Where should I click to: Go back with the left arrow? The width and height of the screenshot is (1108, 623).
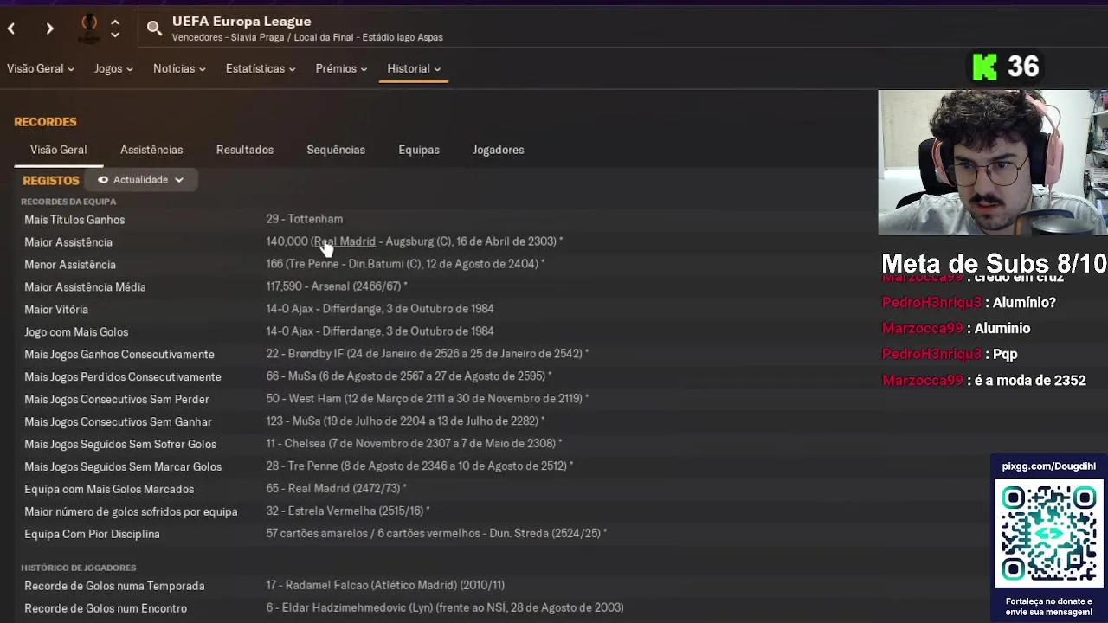pyautogui.click(x=11, y=29)
